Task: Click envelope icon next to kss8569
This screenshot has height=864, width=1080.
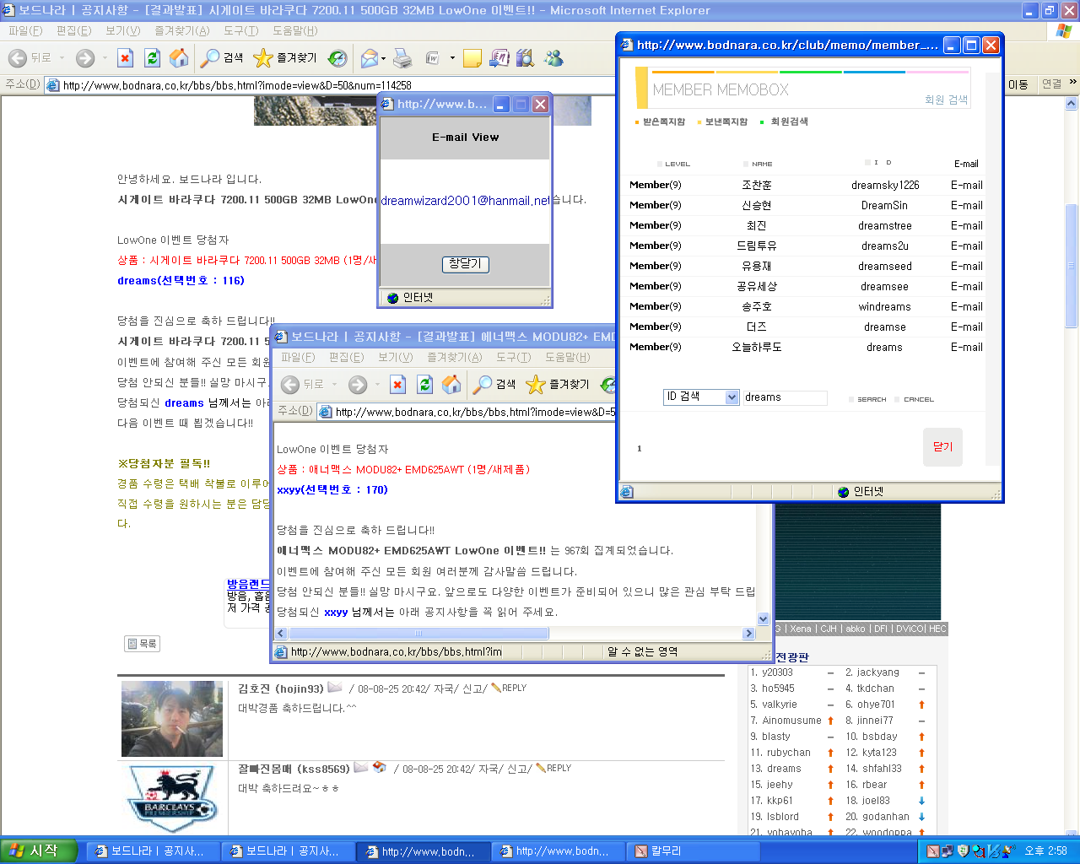Action: coord(361,768)
